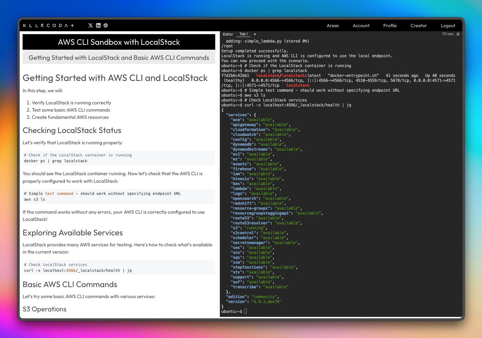Screen dimensions: 482x338
Task: Click the "sqs": "available" terminal line
Action: [252, 257]
